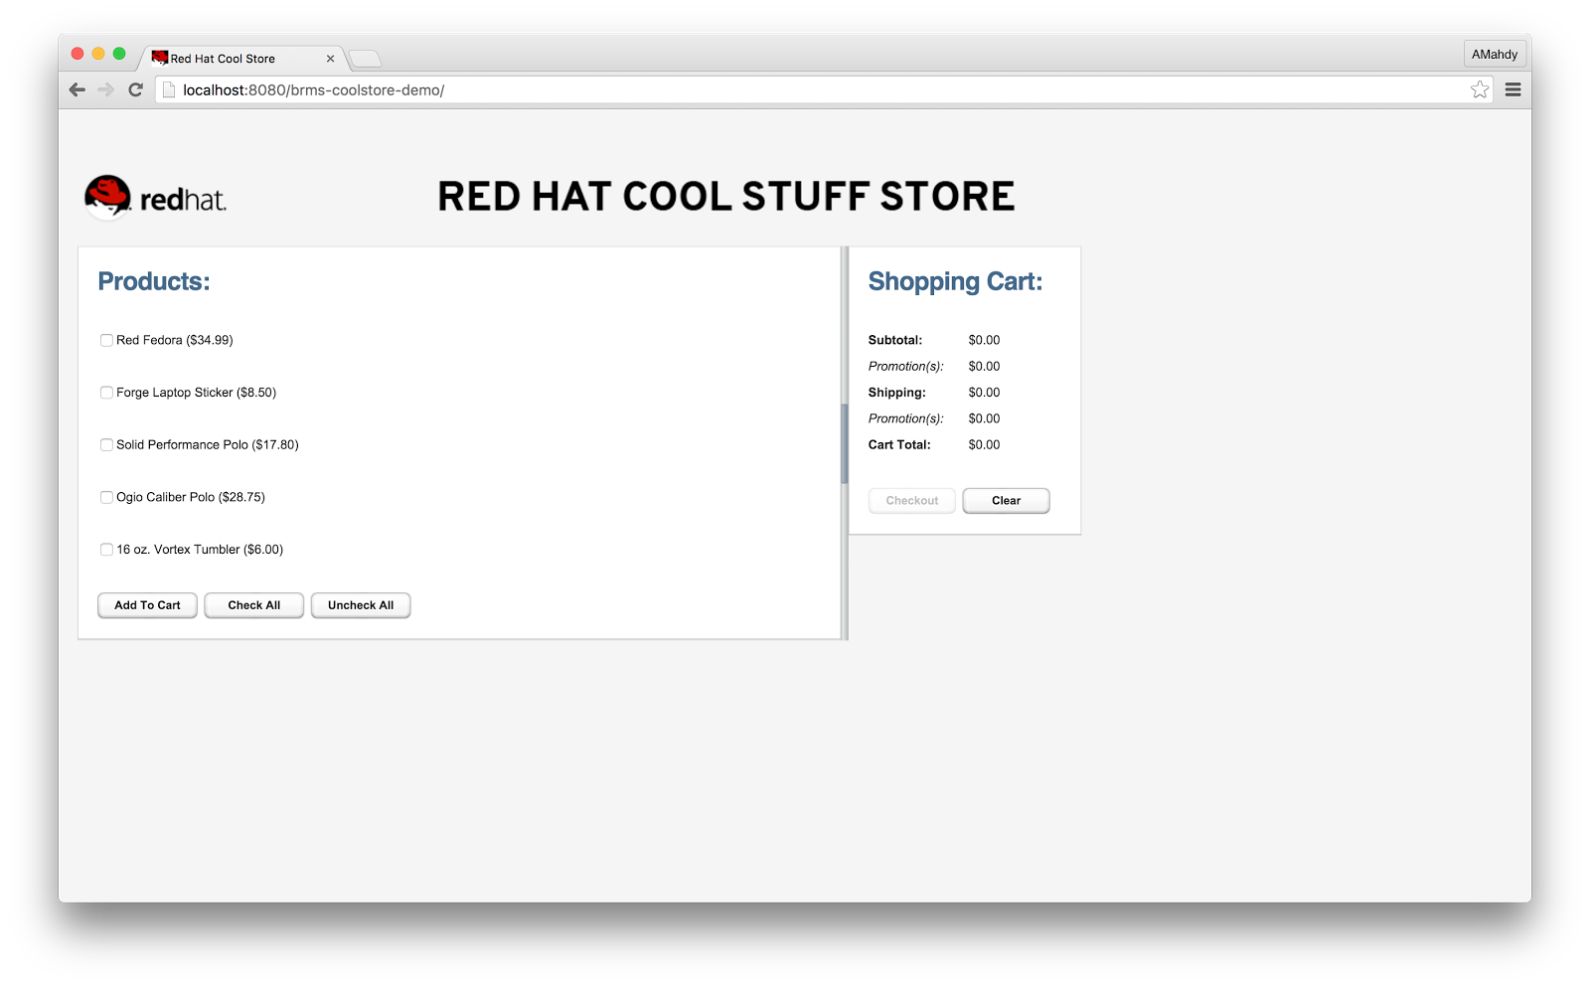The height and width of the screenshot is (986, 1590).
Task: Click the Check All button
Action: 253,605
